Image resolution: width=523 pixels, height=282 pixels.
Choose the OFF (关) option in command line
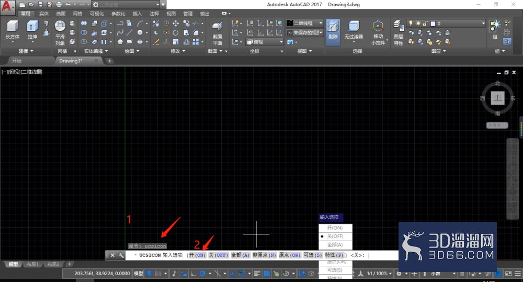(218, 255)
